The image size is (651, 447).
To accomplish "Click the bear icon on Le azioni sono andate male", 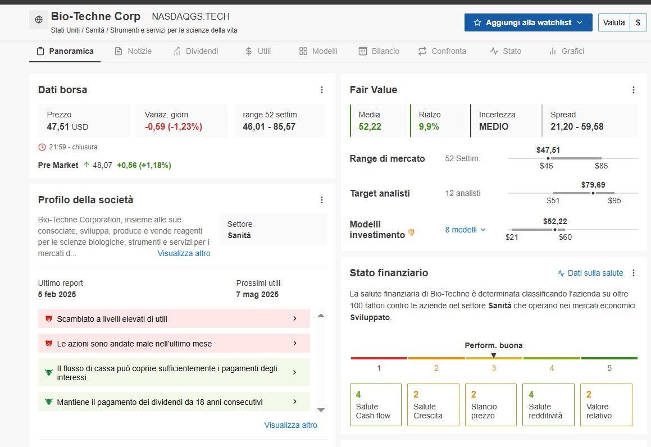I will pyautogui.click(x=48, y=343).
